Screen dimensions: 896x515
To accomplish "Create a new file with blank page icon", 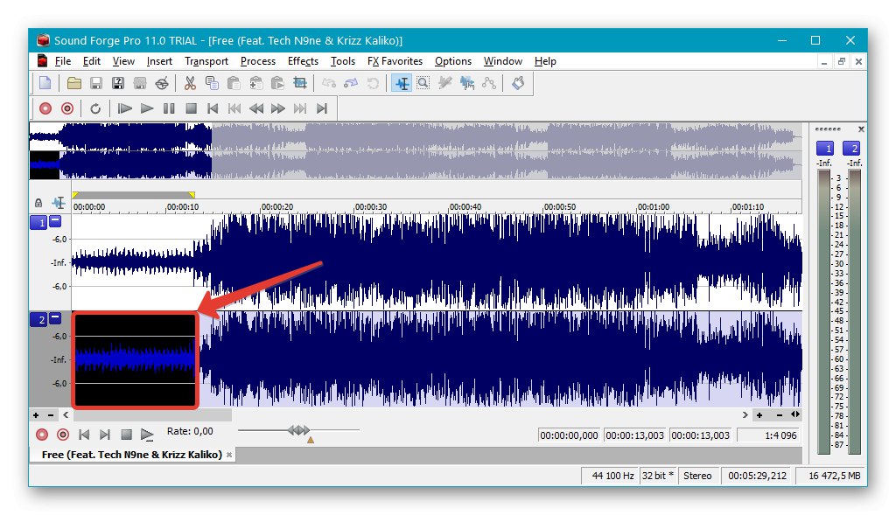I will pos(45,84).
